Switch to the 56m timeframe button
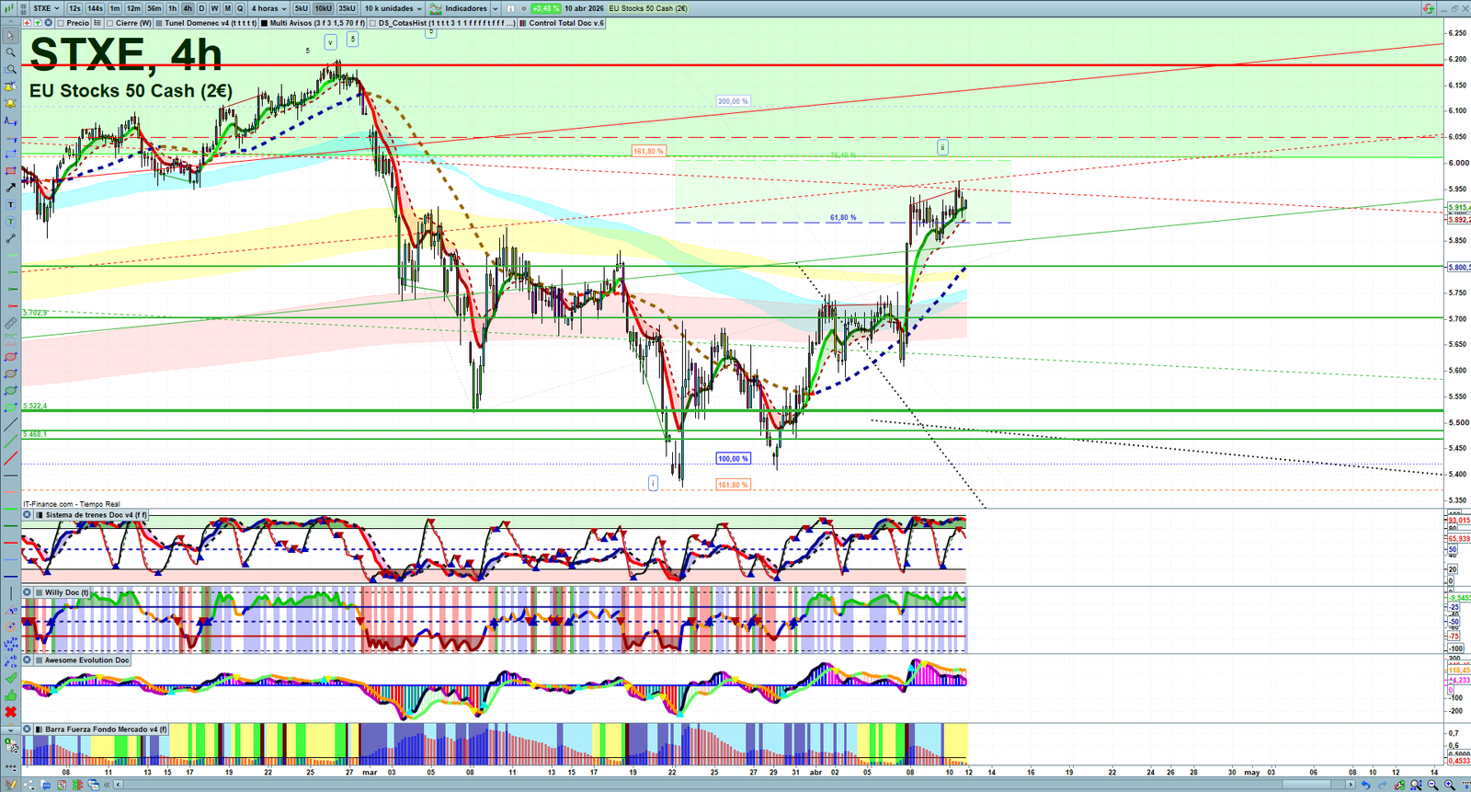 pos(154,8)
